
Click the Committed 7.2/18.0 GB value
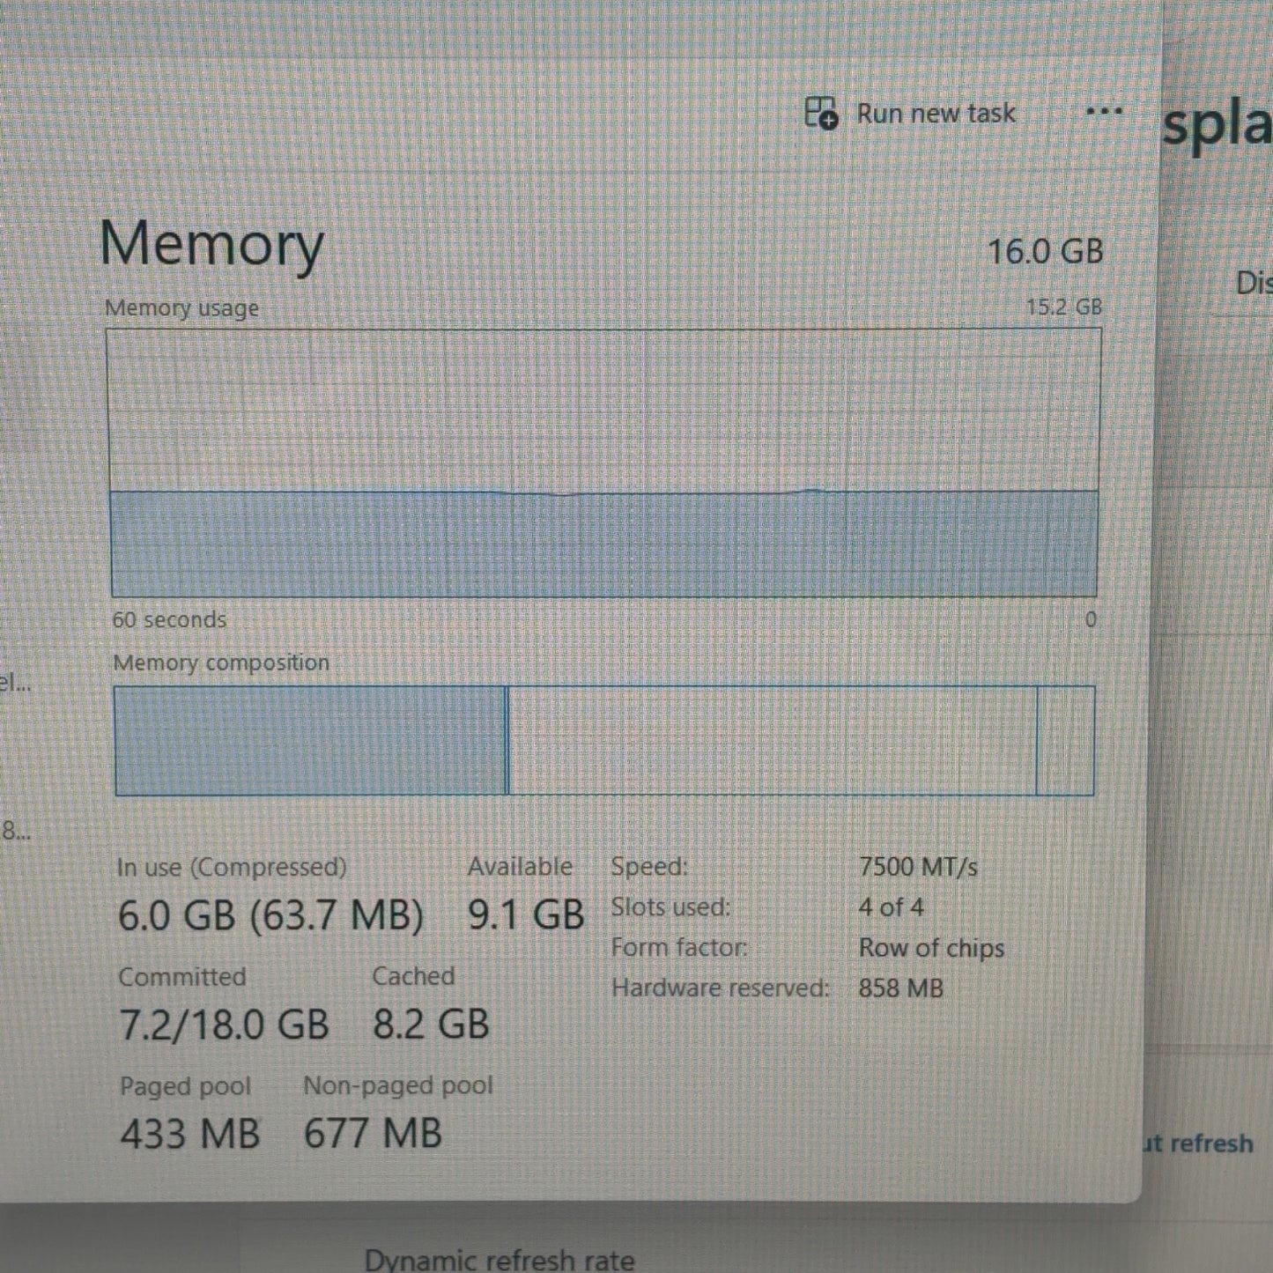tap(224, 1025)
